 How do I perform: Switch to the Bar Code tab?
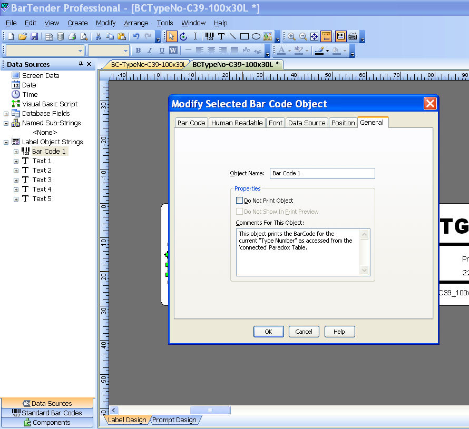191,123
